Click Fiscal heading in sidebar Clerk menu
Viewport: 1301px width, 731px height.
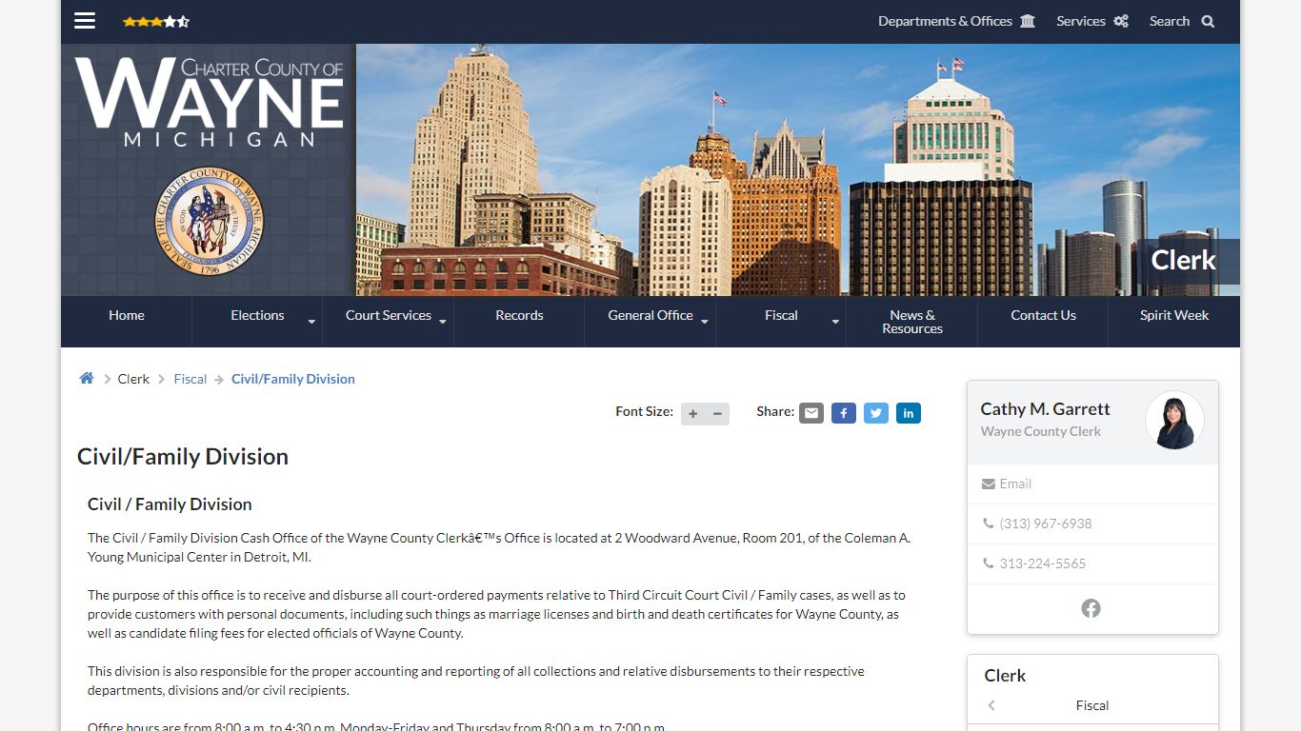tap(1092, 705)
